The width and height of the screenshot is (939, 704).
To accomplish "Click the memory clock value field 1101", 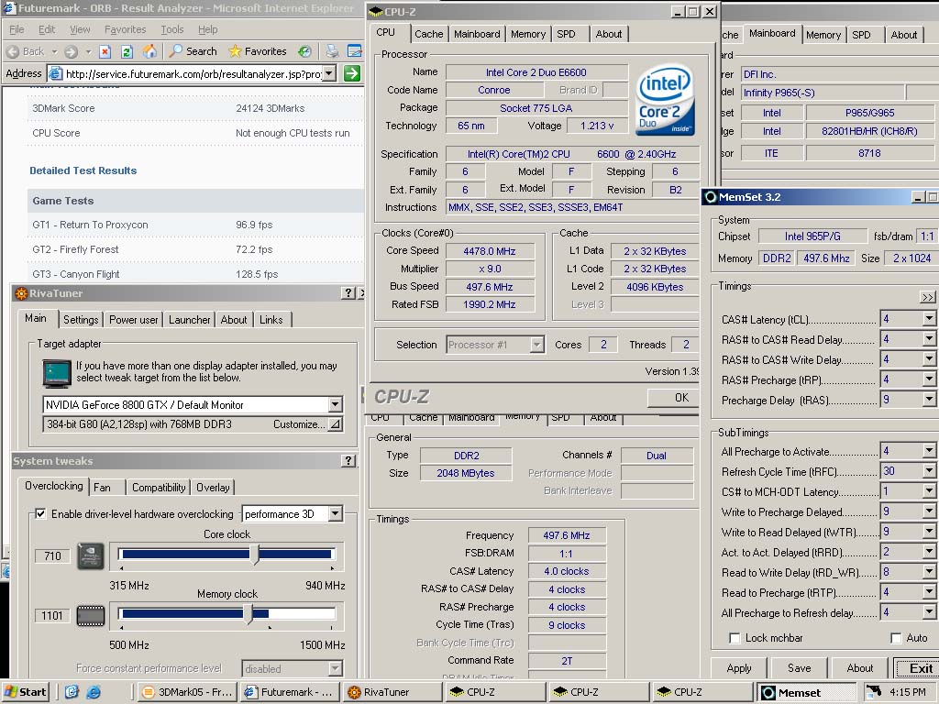I will 52,616.
